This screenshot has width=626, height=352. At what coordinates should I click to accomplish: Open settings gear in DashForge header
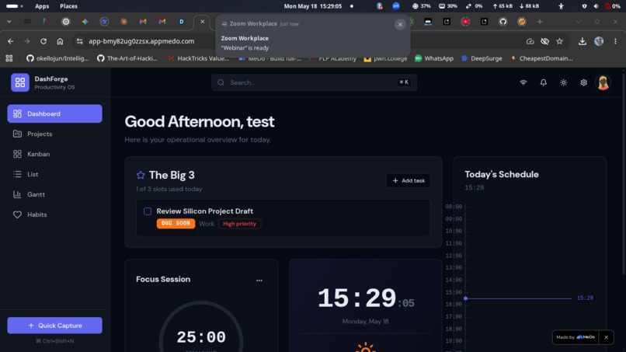[x=584, y=82]
